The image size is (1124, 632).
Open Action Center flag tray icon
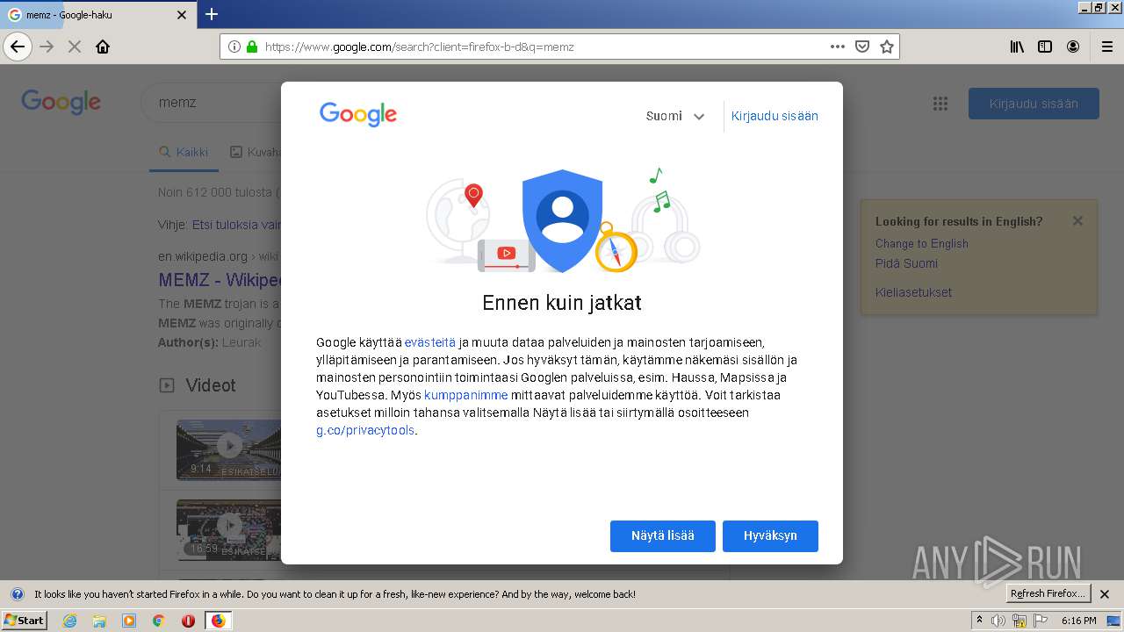(x=1041, y=621)
